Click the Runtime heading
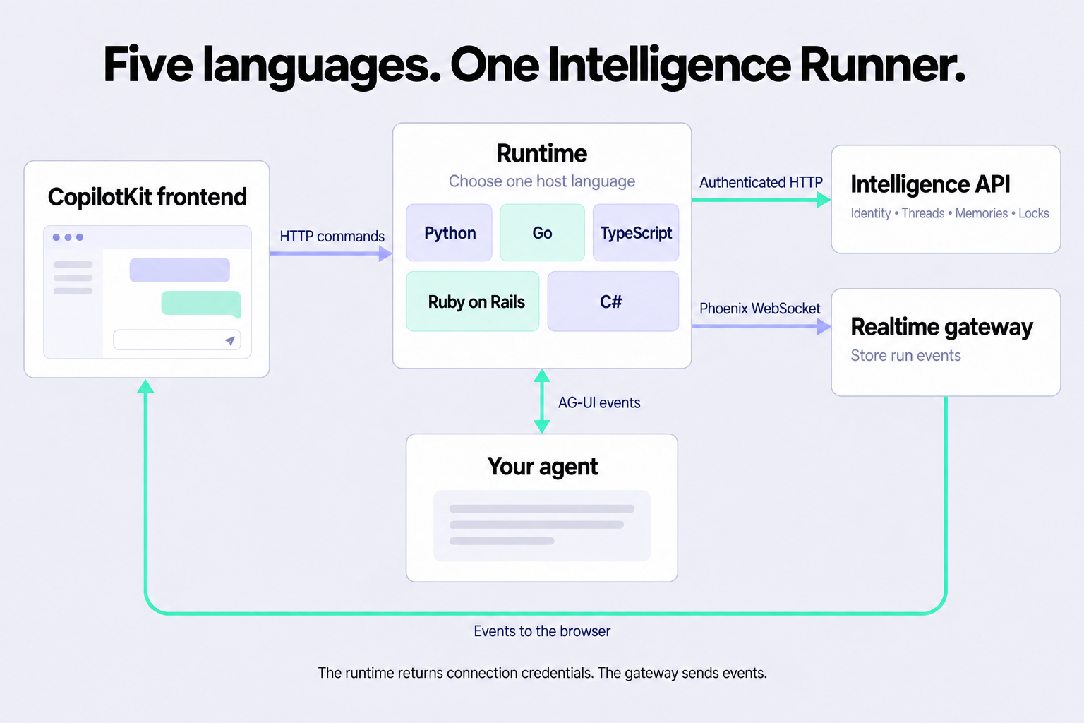 point(542,153)
